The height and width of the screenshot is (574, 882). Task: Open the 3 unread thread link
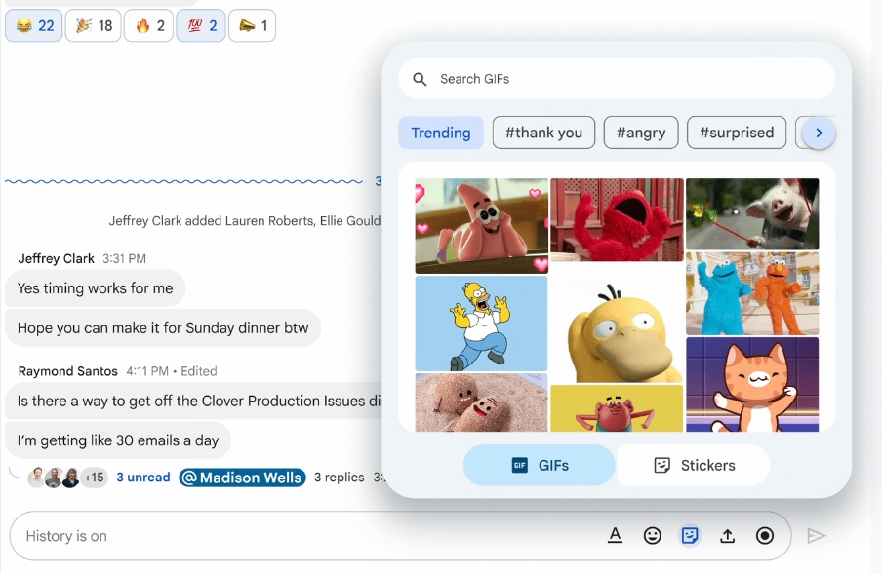142,478
